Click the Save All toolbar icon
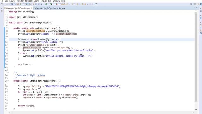This screenshot has width=202, height=114. coord(9,4)
